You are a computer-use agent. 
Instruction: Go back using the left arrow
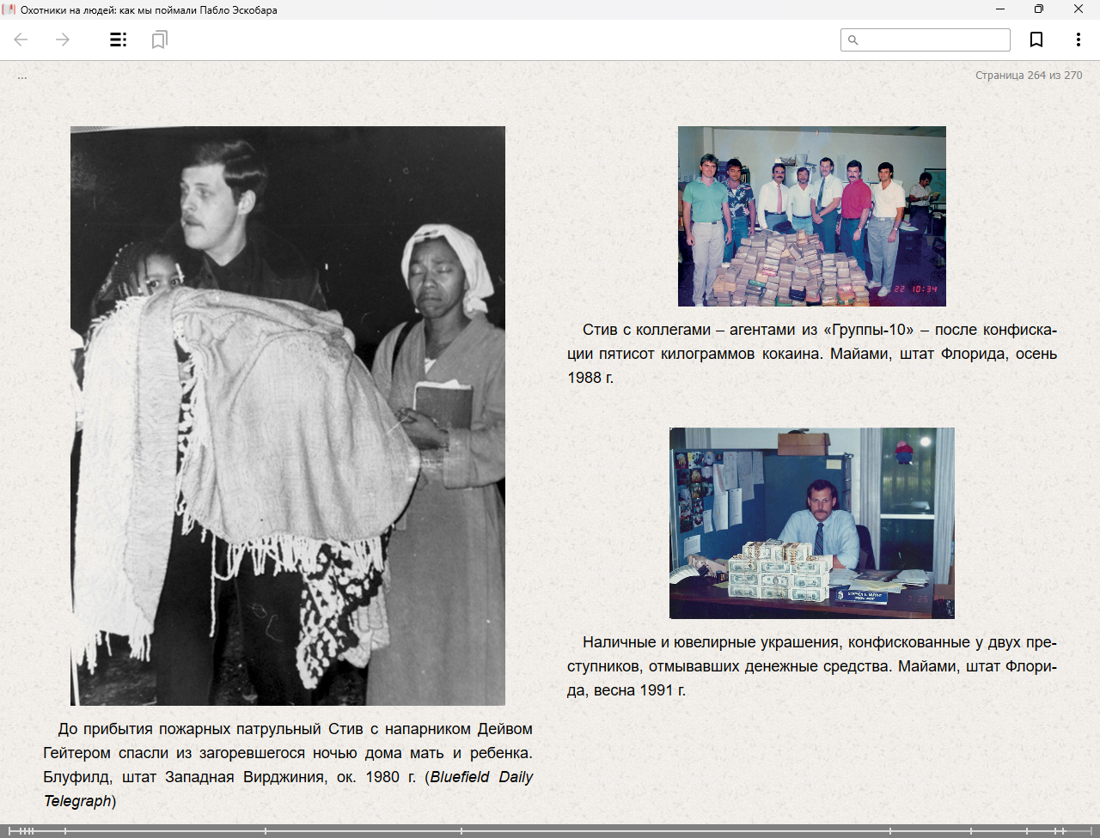point(21,39)
